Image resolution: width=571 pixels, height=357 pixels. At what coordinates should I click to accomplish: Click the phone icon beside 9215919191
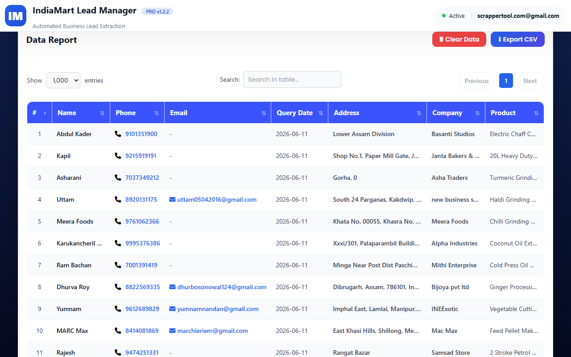pyautogui.click(x=118, y=156)
